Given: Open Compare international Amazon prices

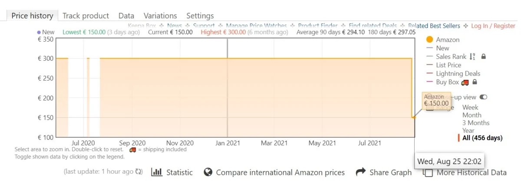Looking at the screenshot, I should [280, 172].
